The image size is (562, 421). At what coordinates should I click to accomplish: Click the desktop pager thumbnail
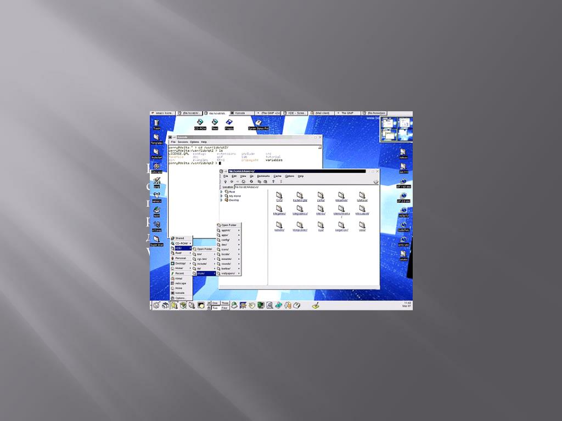pos(396,129)
